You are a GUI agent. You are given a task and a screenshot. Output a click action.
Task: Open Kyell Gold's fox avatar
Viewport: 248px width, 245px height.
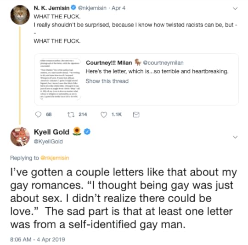click(x=20, y=137)
